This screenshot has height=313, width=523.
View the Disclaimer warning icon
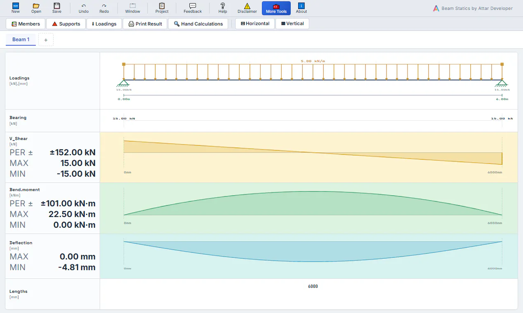(247, 6)
